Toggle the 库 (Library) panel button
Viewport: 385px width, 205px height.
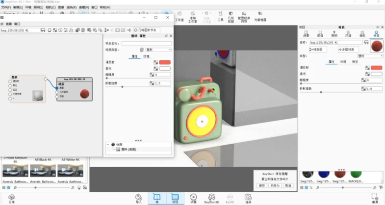(157, 198)
